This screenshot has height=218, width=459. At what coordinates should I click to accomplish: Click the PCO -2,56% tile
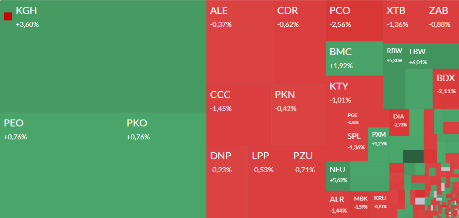(354, 21)
